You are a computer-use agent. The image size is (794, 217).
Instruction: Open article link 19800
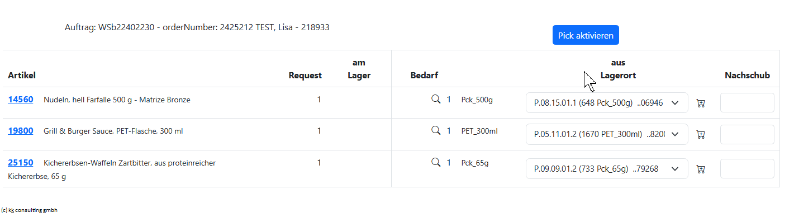[x=20, y=131]
